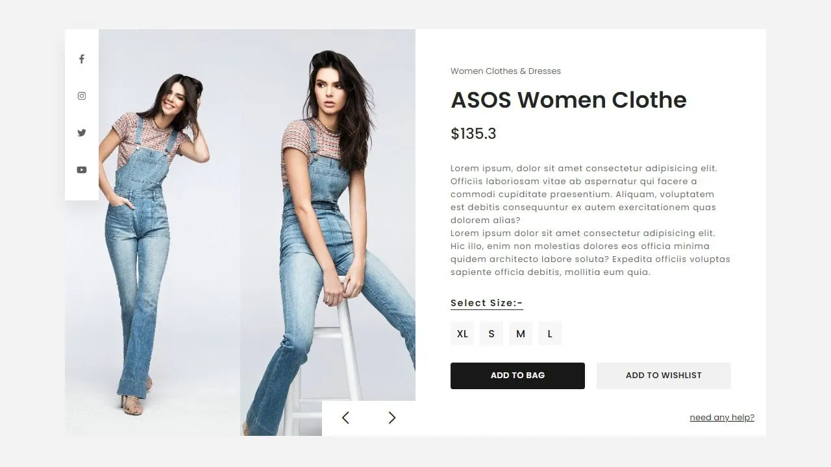Open the YouTube social icon
This screenshot has height=467, width=831.
point(82,170)
